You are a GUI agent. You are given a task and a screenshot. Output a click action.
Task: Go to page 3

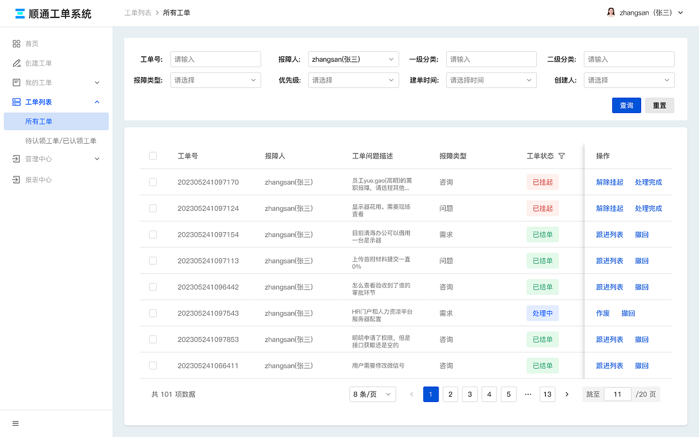click(x=470, y=394)
